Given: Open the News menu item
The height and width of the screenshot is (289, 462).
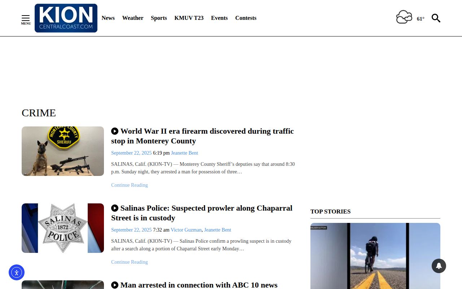Looking at the screenshot, I should point(108,18).
